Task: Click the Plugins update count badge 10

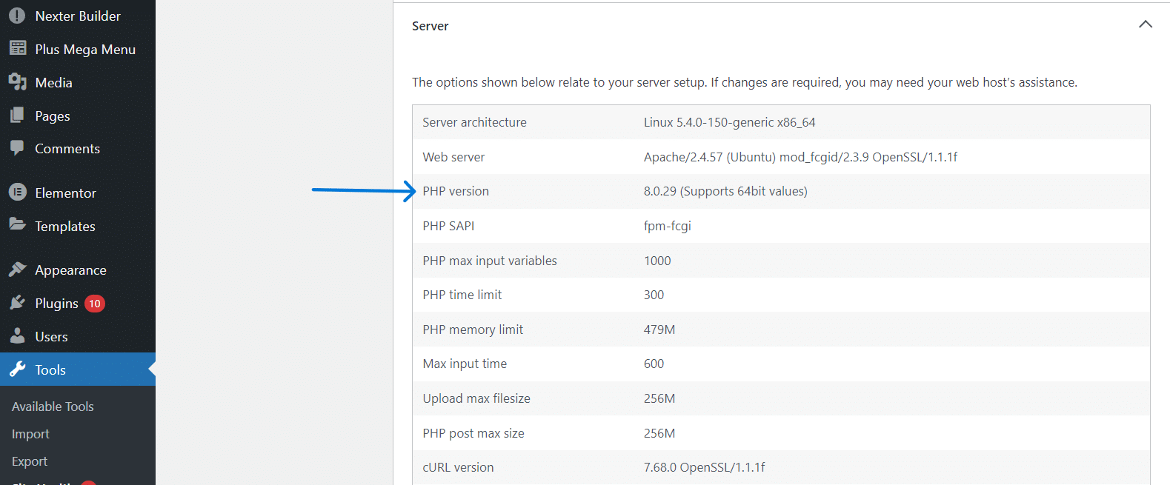Action: tap(95, 304)
